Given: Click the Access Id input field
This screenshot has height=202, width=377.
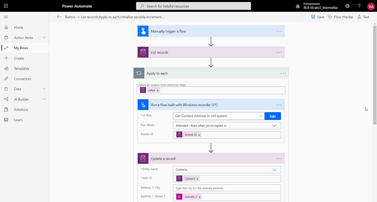Looking at the screenshot, I should 227,135.
